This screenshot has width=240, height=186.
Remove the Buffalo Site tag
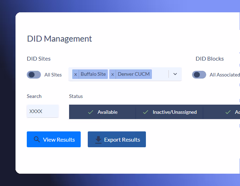(75, 74)
